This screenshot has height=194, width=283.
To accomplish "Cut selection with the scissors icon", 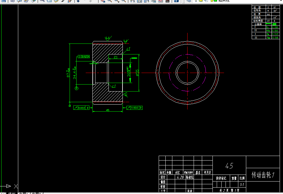I will click(43, 1).
